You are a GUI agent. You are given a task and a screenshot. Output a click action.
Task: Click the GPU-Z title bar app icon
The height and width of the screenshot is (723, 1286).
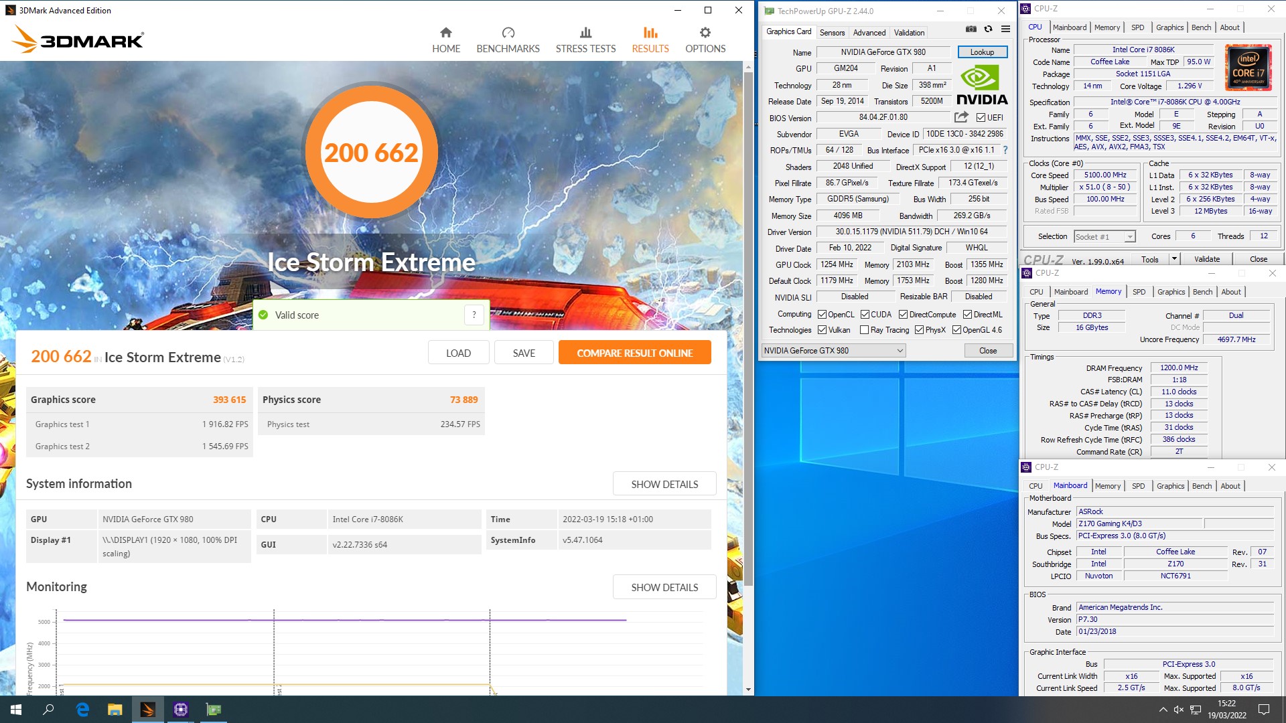click(x=770, y=11)
